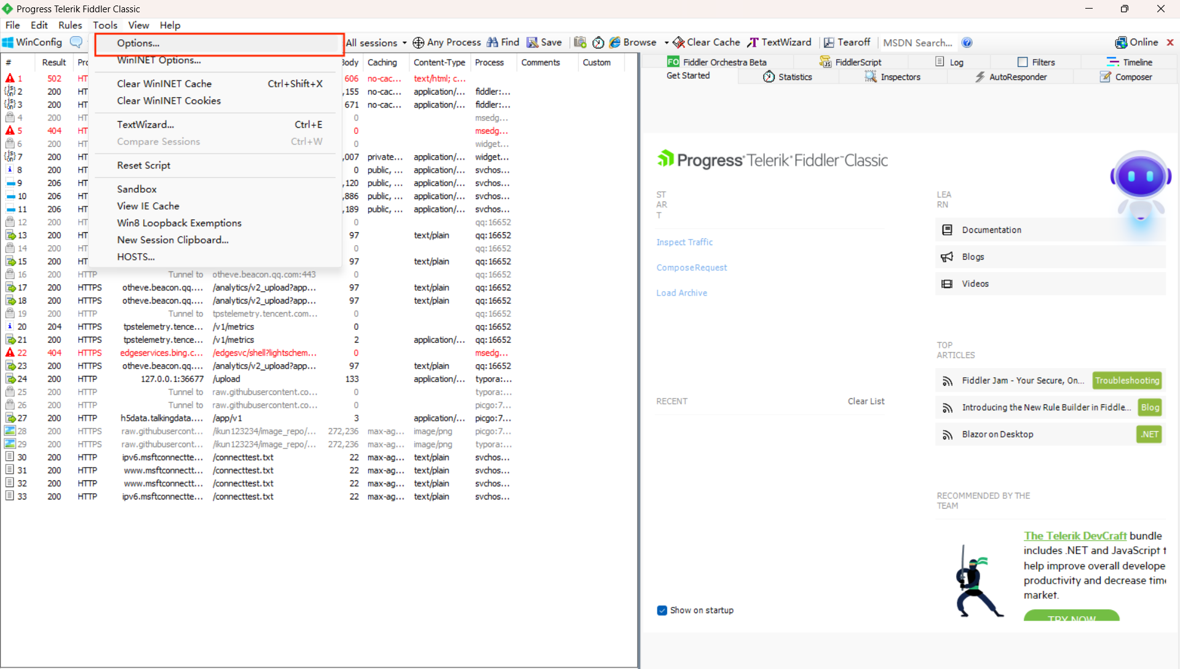Open the FiddlerScript tab
Viewport: 1180px width, 669px height.
(x=850, y=62)
